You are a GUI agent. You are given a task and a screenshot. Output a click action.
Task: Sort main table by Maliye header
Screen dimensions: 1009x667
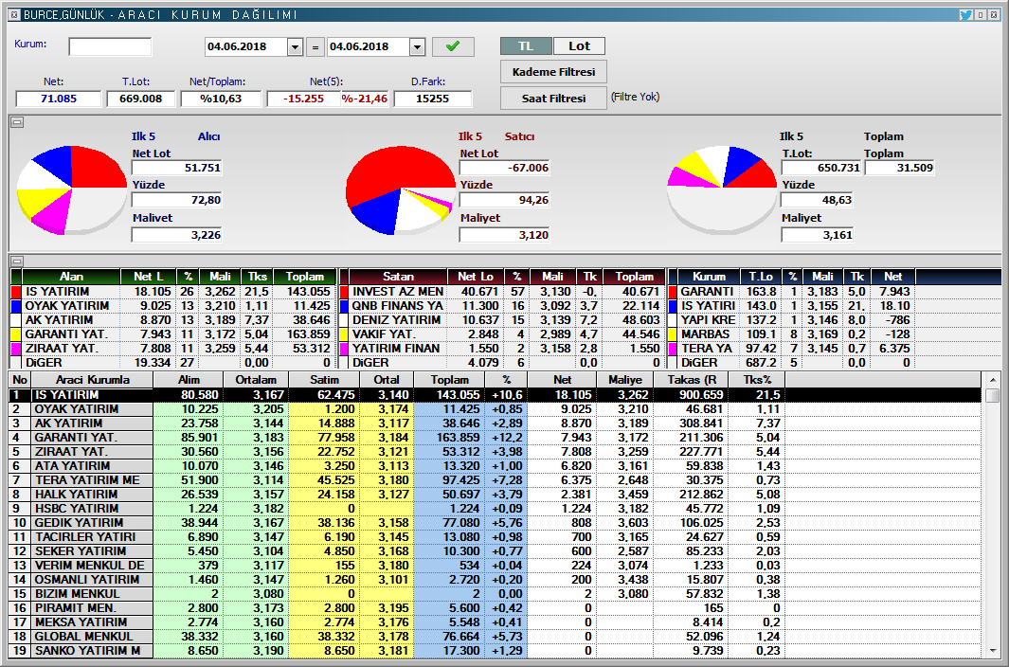pyautogui.click(x=625, y=380)
